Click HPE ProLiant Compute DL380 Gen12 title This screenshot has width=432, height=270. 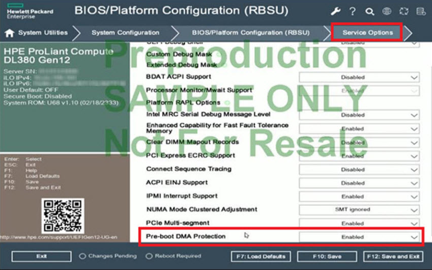pyautogui.click(x=59, y=56)
